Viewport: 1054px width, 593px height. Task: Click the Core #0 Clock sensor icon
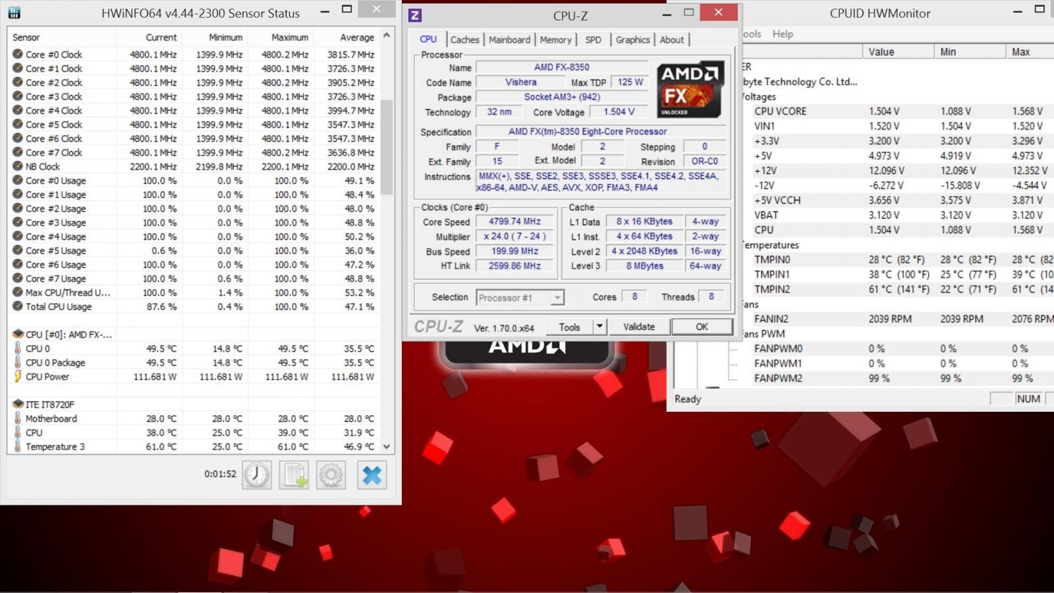tap(18, 54)
